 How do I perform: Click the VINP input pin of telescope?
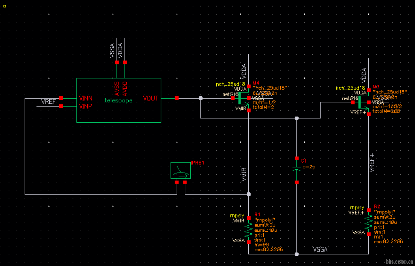[x=61, y=106]
